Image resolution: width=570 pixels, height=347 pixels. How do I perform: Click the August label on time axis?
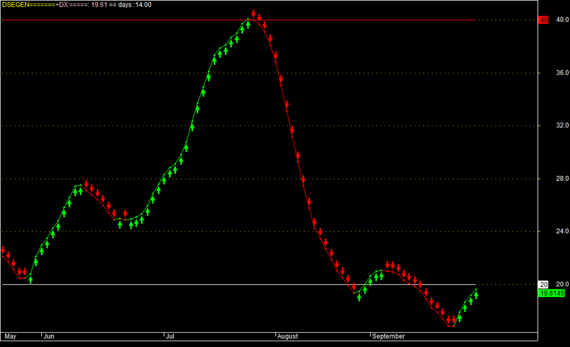(x=288, y=336)
